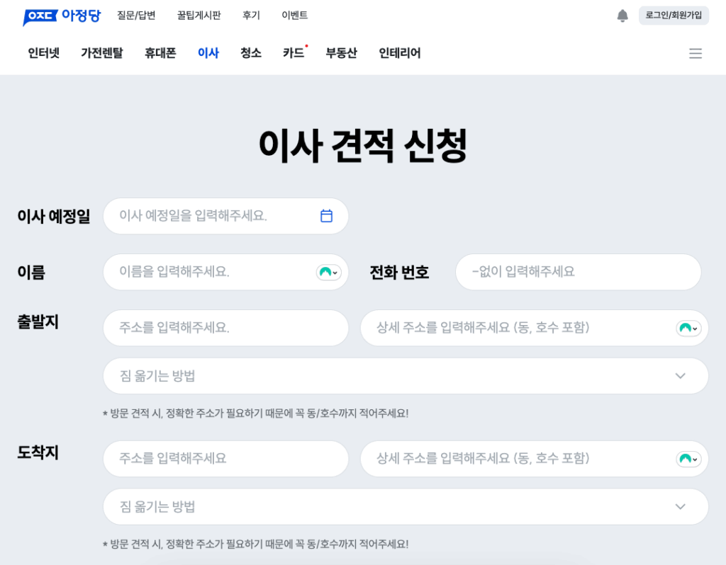The height and width of the screenshot is (565, 726).
Task: Open the calendar icon in 이사 예정일 field
Action: coord(326,216)
